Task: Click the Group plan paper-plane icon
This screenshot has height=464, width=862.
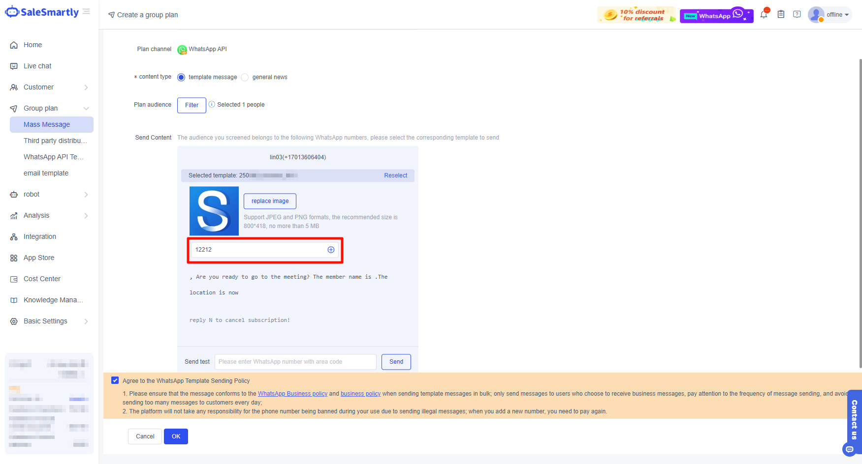Action: pyautogui.click(x=14, y=109)
